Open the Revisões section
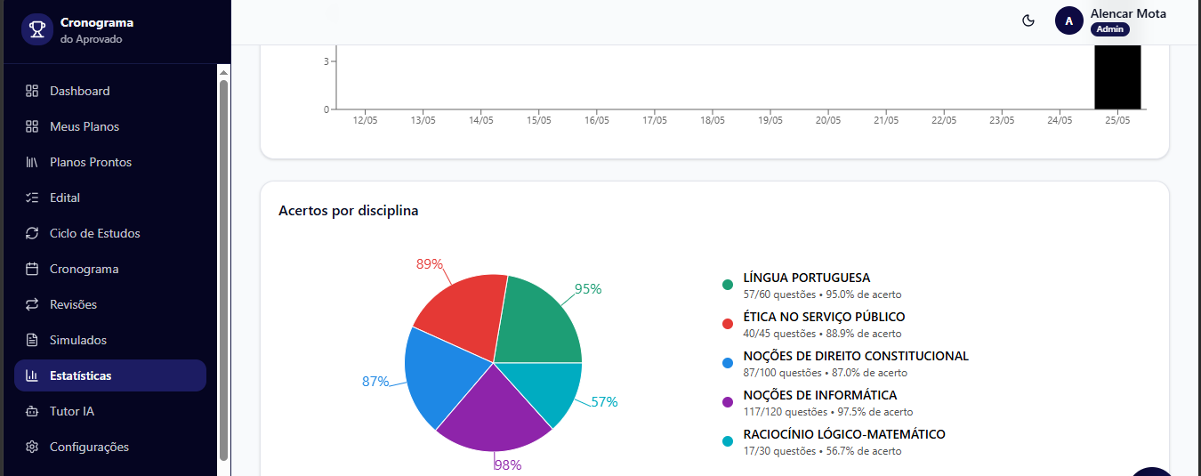The width and height of the screenshot is (1201, 476). click(x=110, y=304)
